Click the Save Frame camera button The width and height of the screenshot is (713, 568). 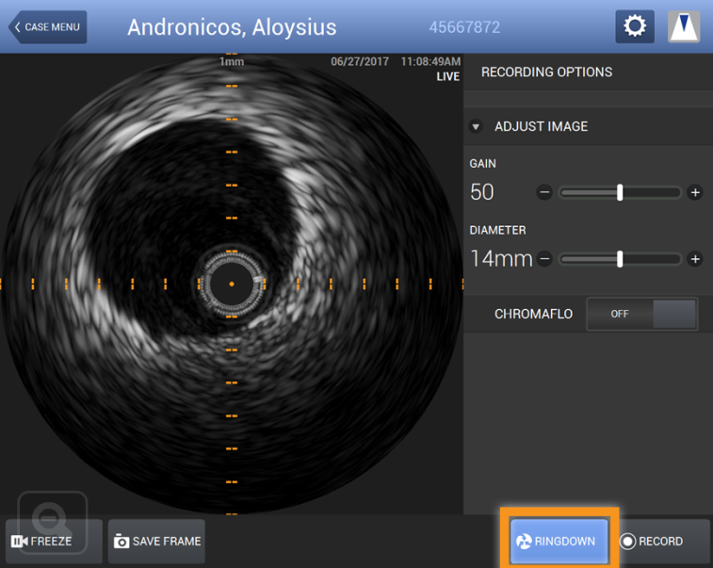click(156, 542)
